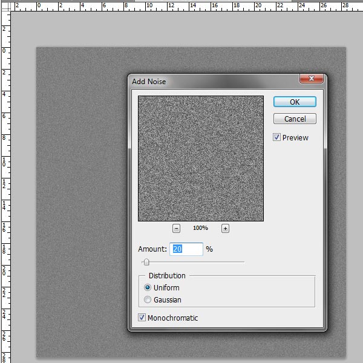Cancel the Add Noise dialog
The width and height of the screenshot is (363, 363).
click(295, 119)
